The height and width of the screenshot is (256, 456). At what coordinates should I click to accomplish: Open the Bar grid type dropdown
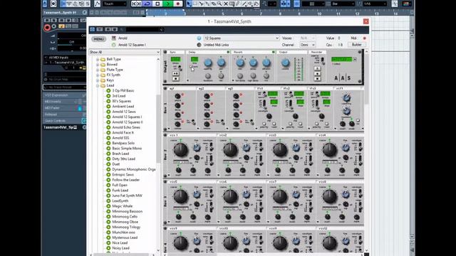(x=343, y=4)
